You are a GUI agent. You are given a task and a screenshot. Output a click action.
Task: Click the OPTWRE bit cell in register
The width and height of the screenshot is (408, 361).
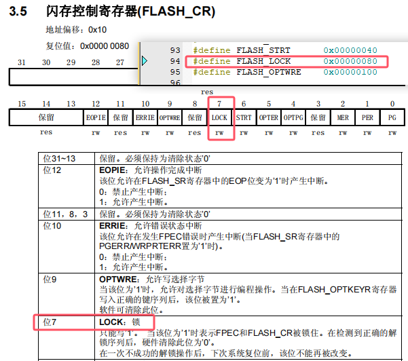(x=170, y=117)
